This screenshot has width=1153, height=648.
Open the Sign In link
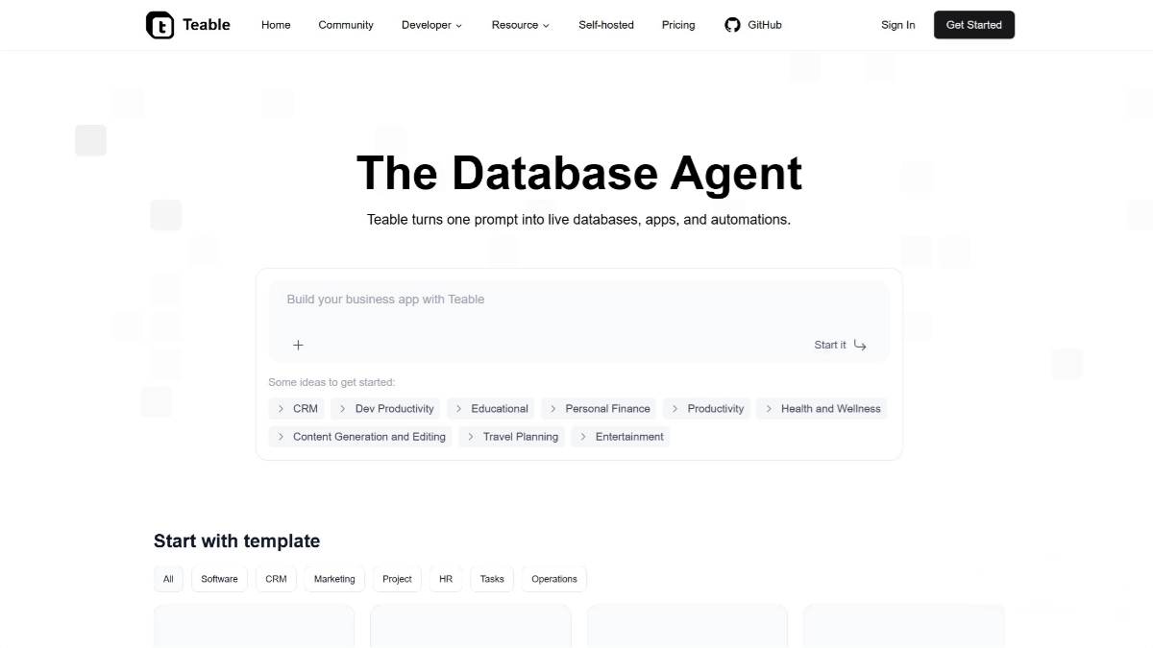coord(897,25)
